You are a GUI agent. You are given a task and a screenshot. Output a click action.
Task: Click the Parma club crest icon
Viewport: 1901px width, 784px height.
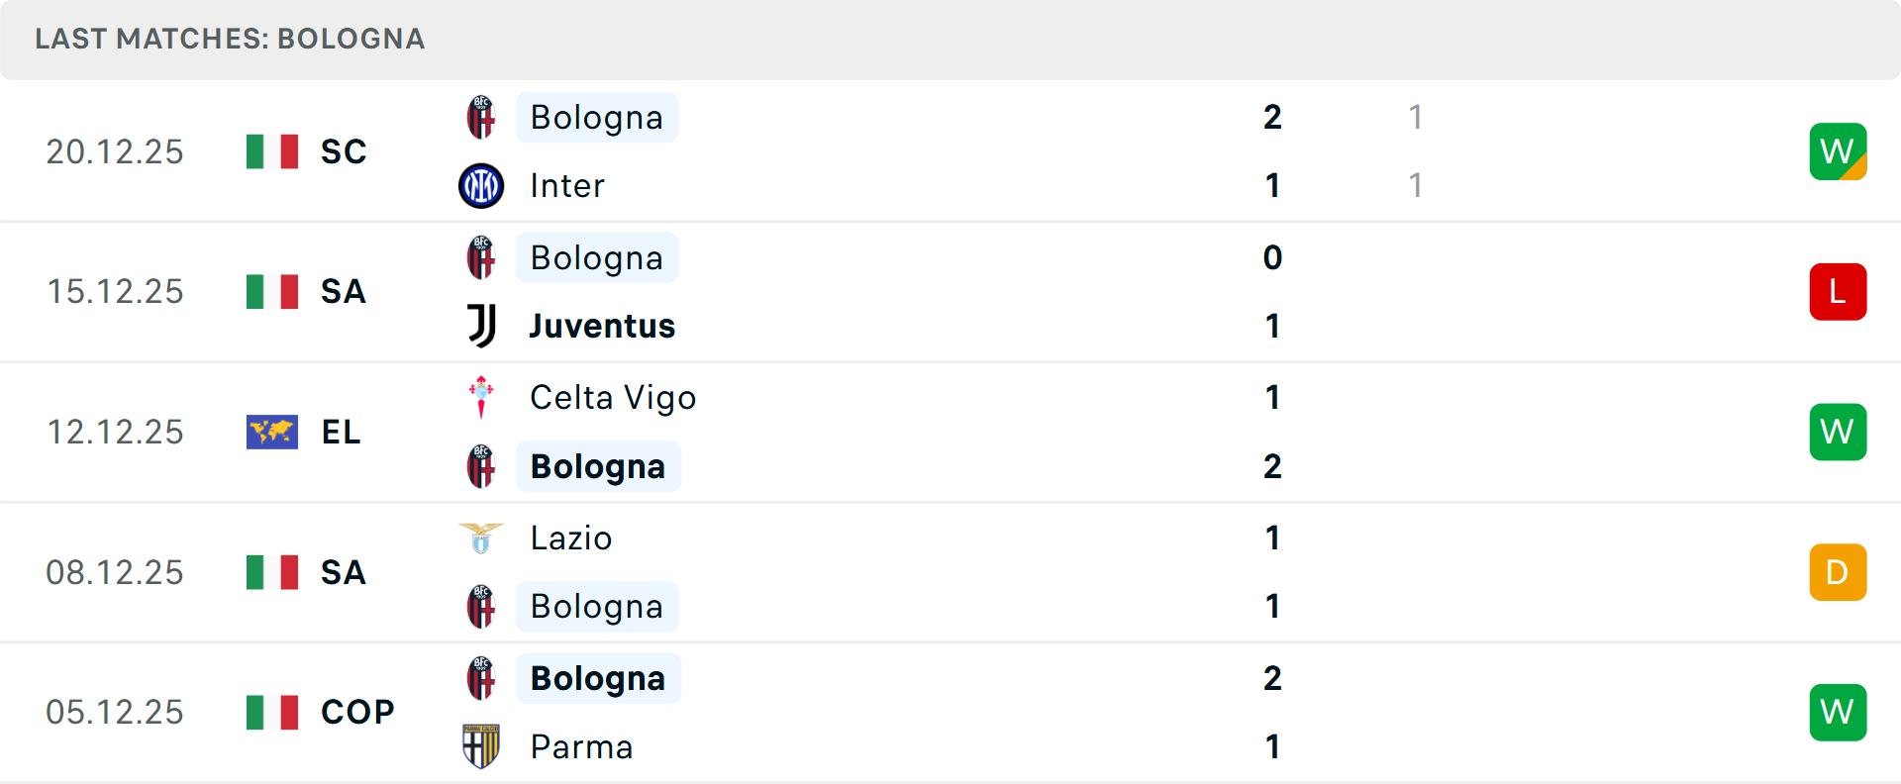click(481, 746)
